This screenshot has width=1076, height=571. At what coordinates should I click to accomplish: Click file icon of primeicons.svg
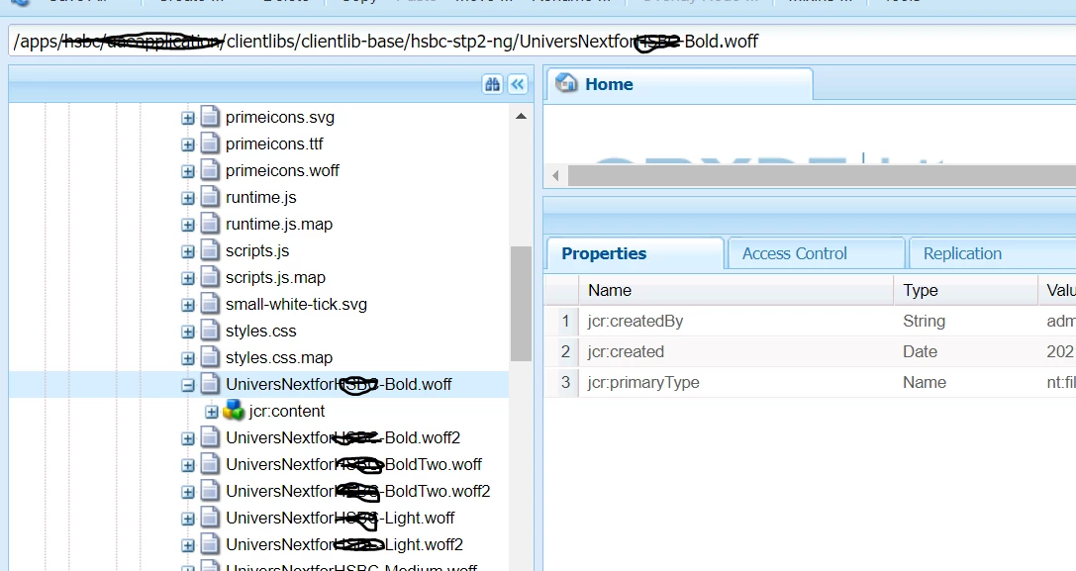[x=210, y=118]
